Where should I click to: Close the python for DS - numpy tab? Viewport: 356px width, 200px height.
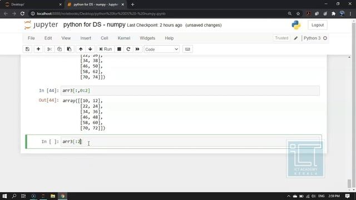(122, 4)
